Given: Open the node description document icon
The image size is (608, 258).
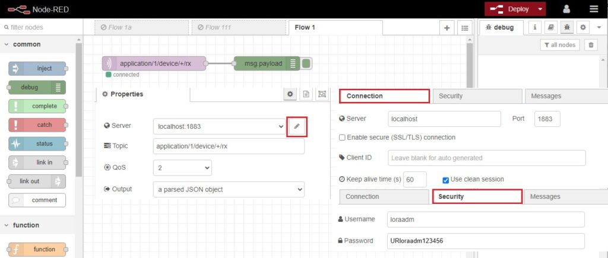Looking at the screenshot, I should coord(306,94).
